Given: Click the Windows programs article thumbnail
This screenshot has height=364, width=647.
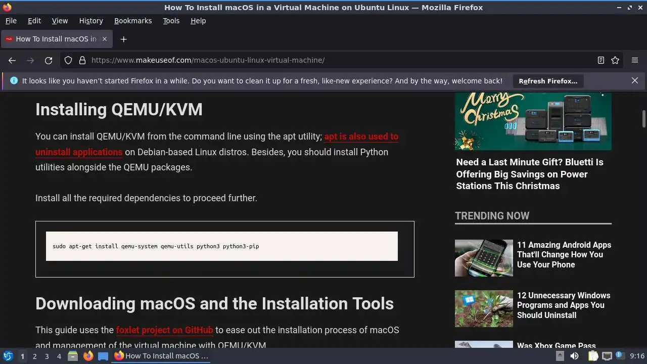Looking at the screenshot, I should coord(484,308).
